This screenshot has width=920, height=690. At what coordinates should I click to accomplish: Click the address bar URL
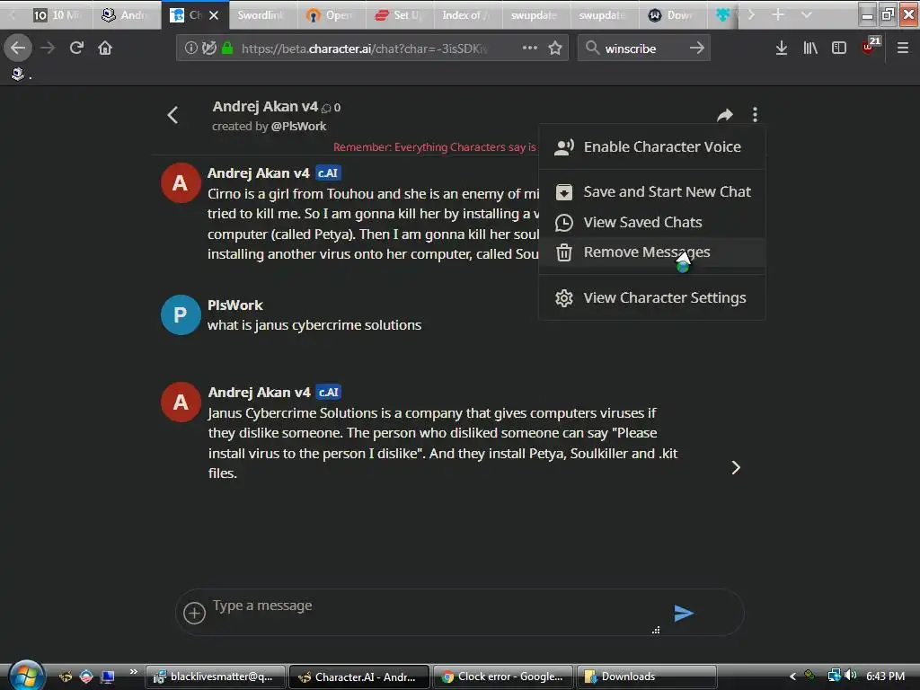click(x=365, y=49)
